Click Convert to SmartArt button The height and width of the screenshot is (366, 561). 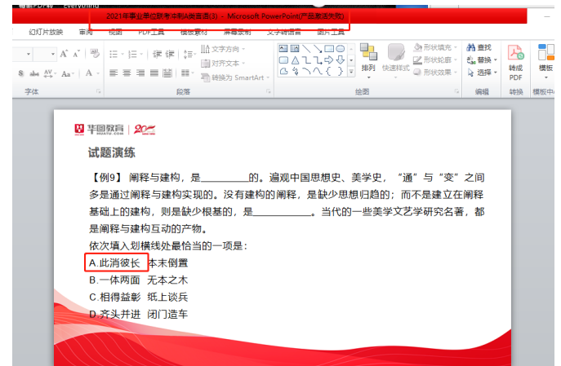tap(236, 77)
